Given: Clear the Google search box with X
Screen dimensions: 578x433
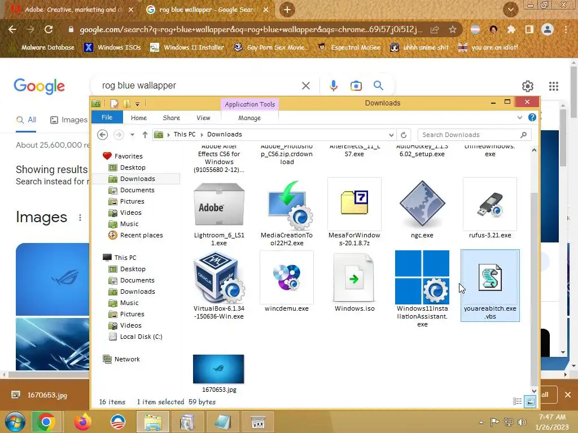Looking at the screenshot, I should point(305,86).
